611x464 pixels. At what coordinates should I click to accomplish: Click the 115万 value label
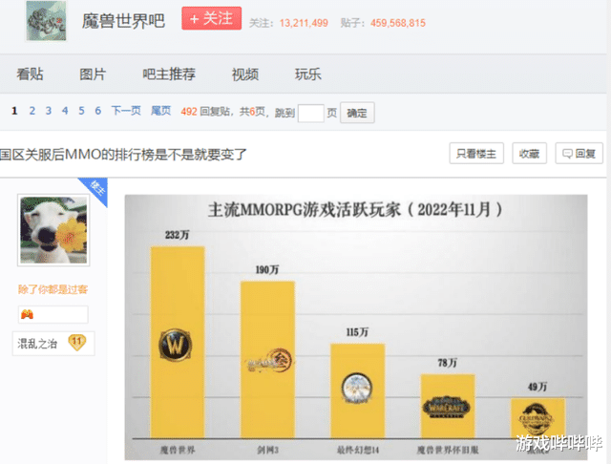(357, 332)
